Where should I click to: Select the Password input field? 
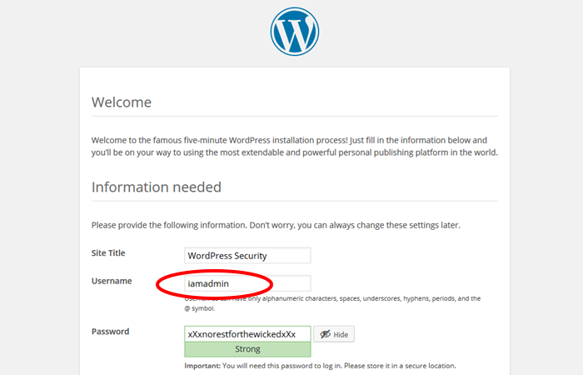[247, 333]
